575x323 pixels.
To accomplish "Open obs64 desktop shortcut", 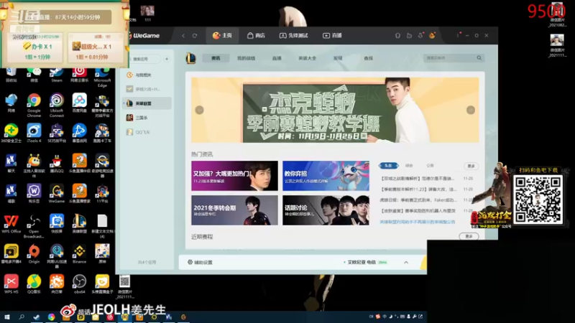I will pos(80,284).
